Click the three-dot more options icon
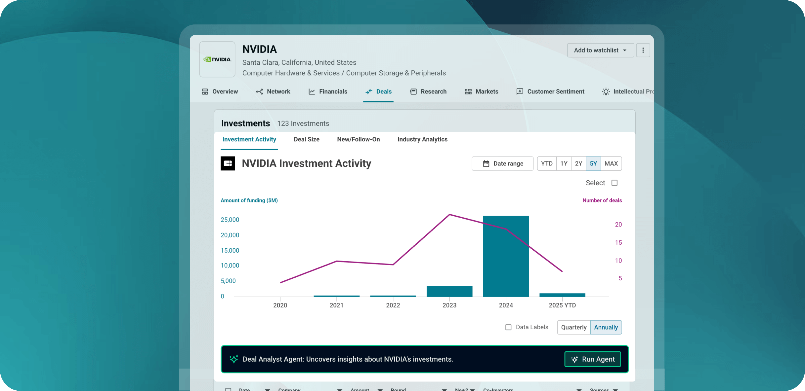This screenshot has width=805, height=391. 643,50
